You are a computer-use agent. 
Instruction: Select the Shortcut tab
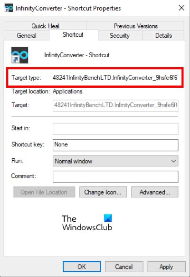73,35
